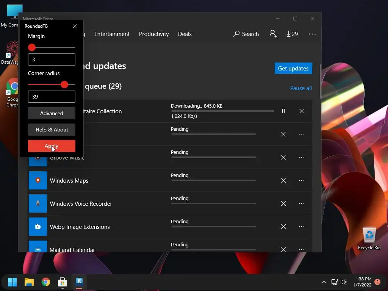388x291 pixels.
Task: Open the Productivity tab in Store
Action: pyautogui.click(x=154, y=34)
